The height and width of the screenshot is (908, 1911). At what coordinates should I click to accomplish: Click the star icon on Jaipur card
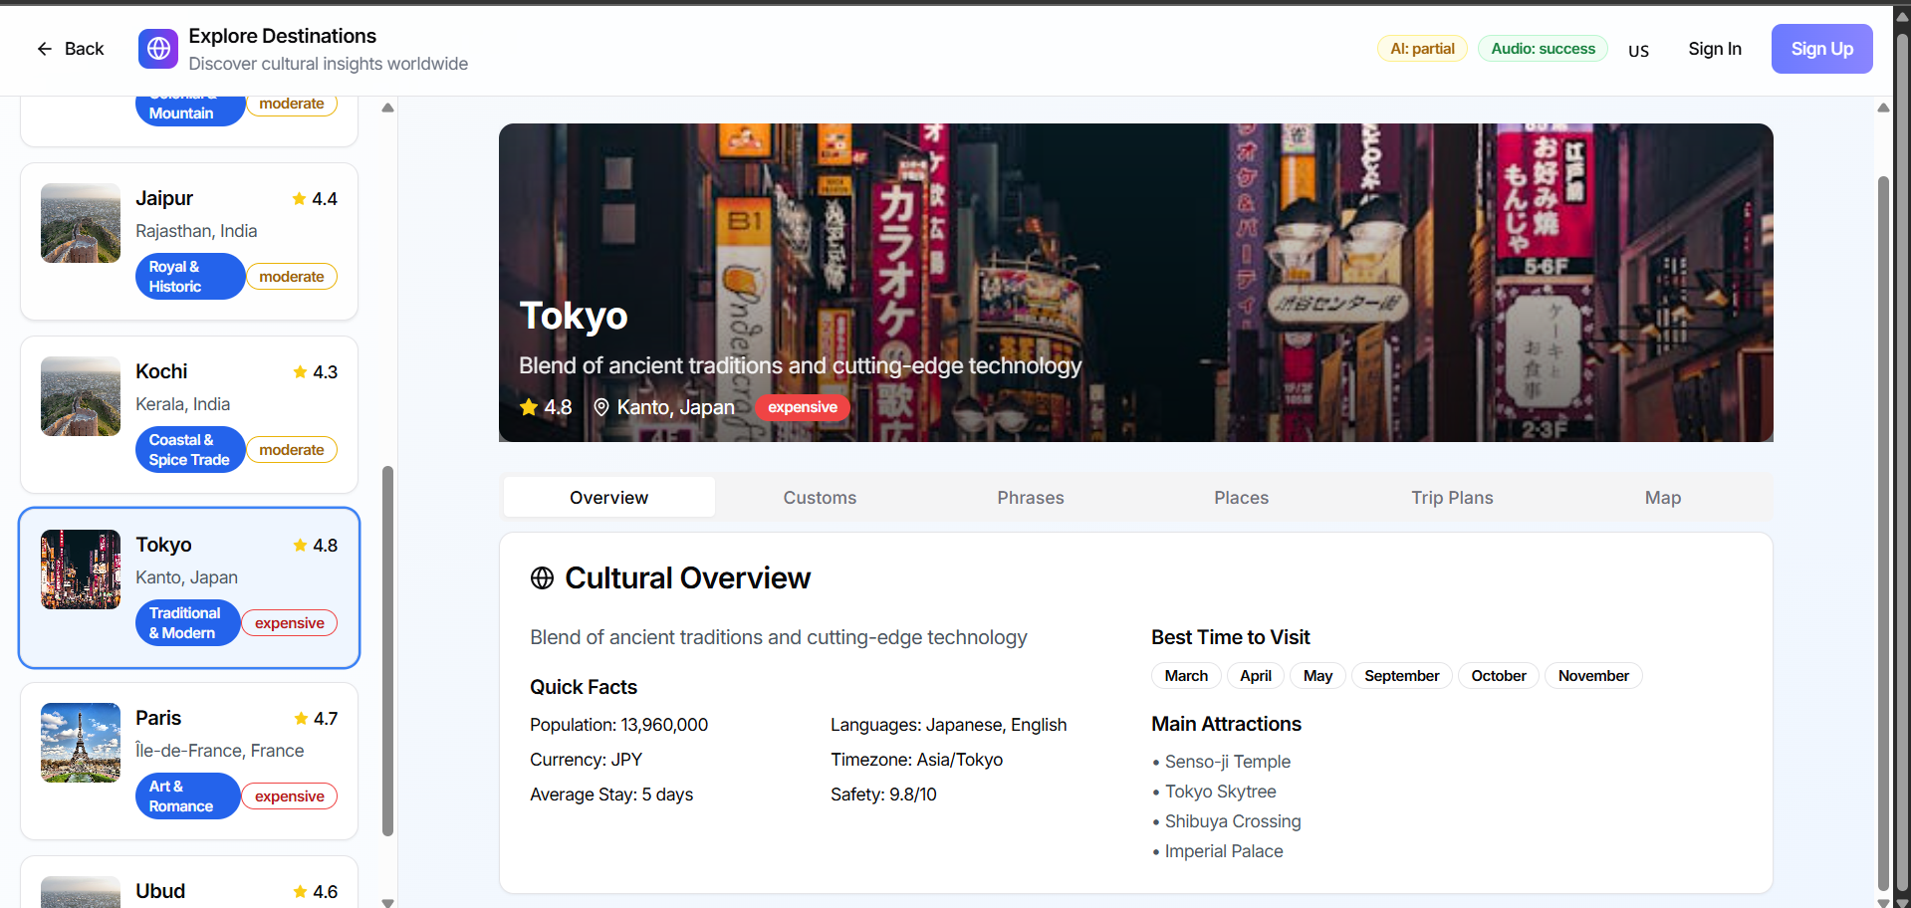point(299,199)
